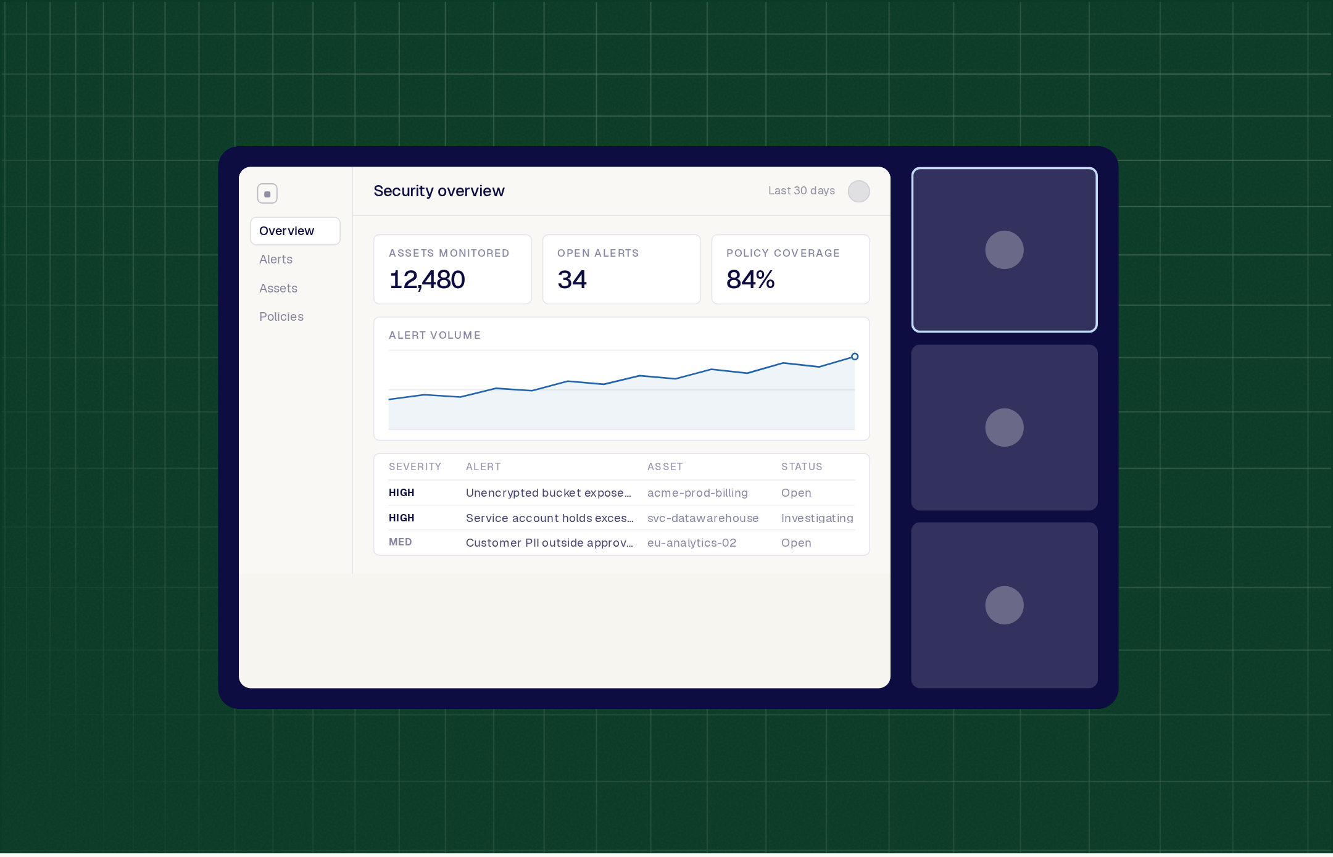Click the Alert Volume chart heading
Image resolution: width=1333 pixels, height=857 pixels.
point(434,335)
